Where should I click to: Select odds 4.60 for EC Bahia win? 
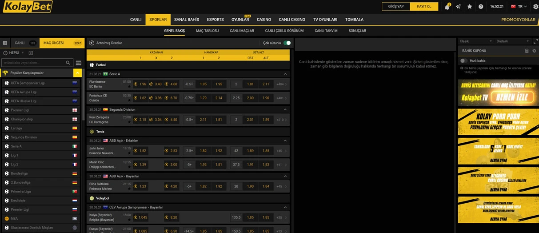[171, 84]
